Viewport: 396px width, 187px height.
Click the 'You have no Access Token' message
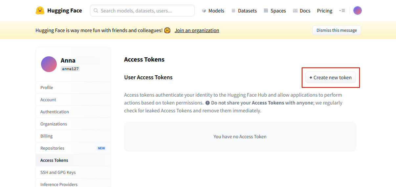(240, 137)
